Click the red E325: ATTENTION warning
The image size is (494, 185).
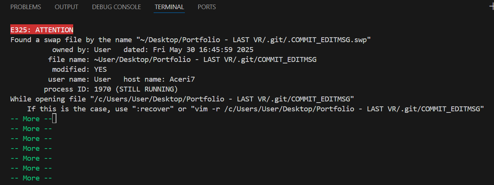pos(42,30)
